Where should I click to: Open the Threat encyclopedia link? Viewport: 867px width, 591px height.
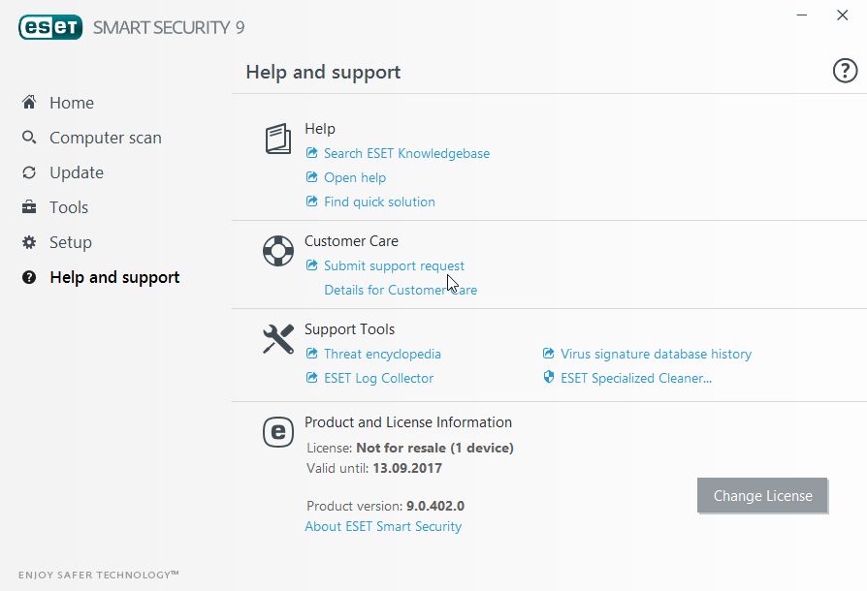click(x=382, y=354)
